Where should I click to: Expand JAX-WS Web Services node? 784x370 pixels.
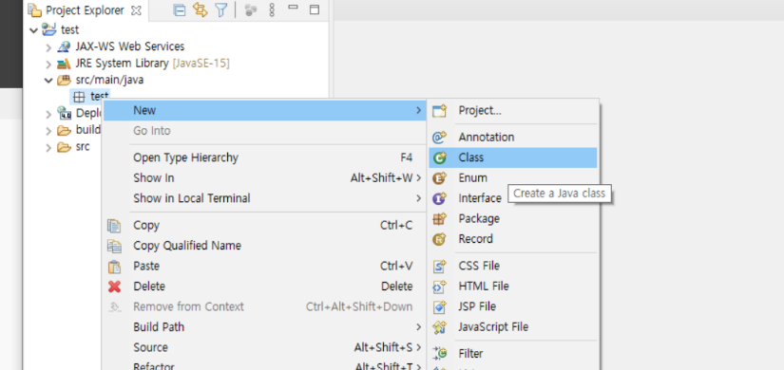(x=48, y=48)
